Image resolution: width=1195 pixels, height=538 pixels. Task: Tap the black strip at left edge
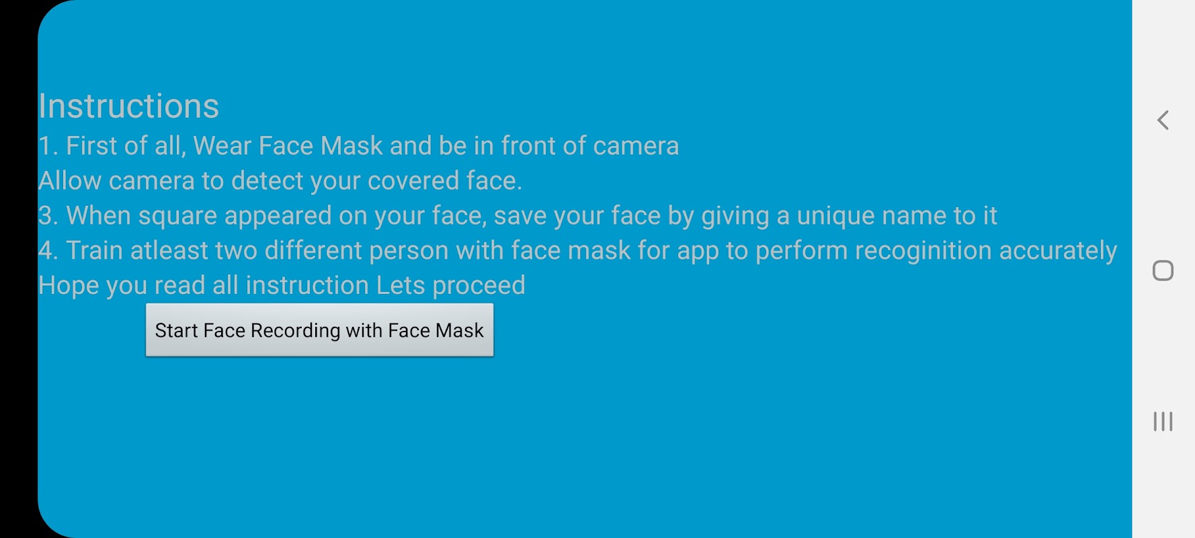pos(18,269)
